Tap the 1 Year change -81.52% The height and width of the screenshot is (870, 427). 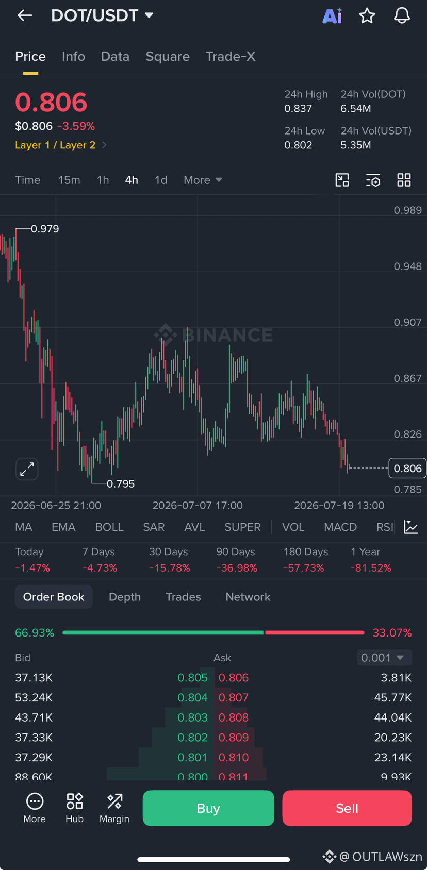click(x=371, y=568)
